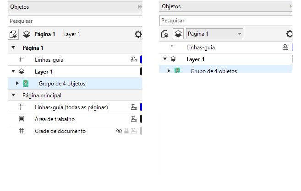Select the Linhas-guia (todas as páginas) label
The height and width of the screenshot is (191, 301).
pyautogui.click(x=71, y=107)
